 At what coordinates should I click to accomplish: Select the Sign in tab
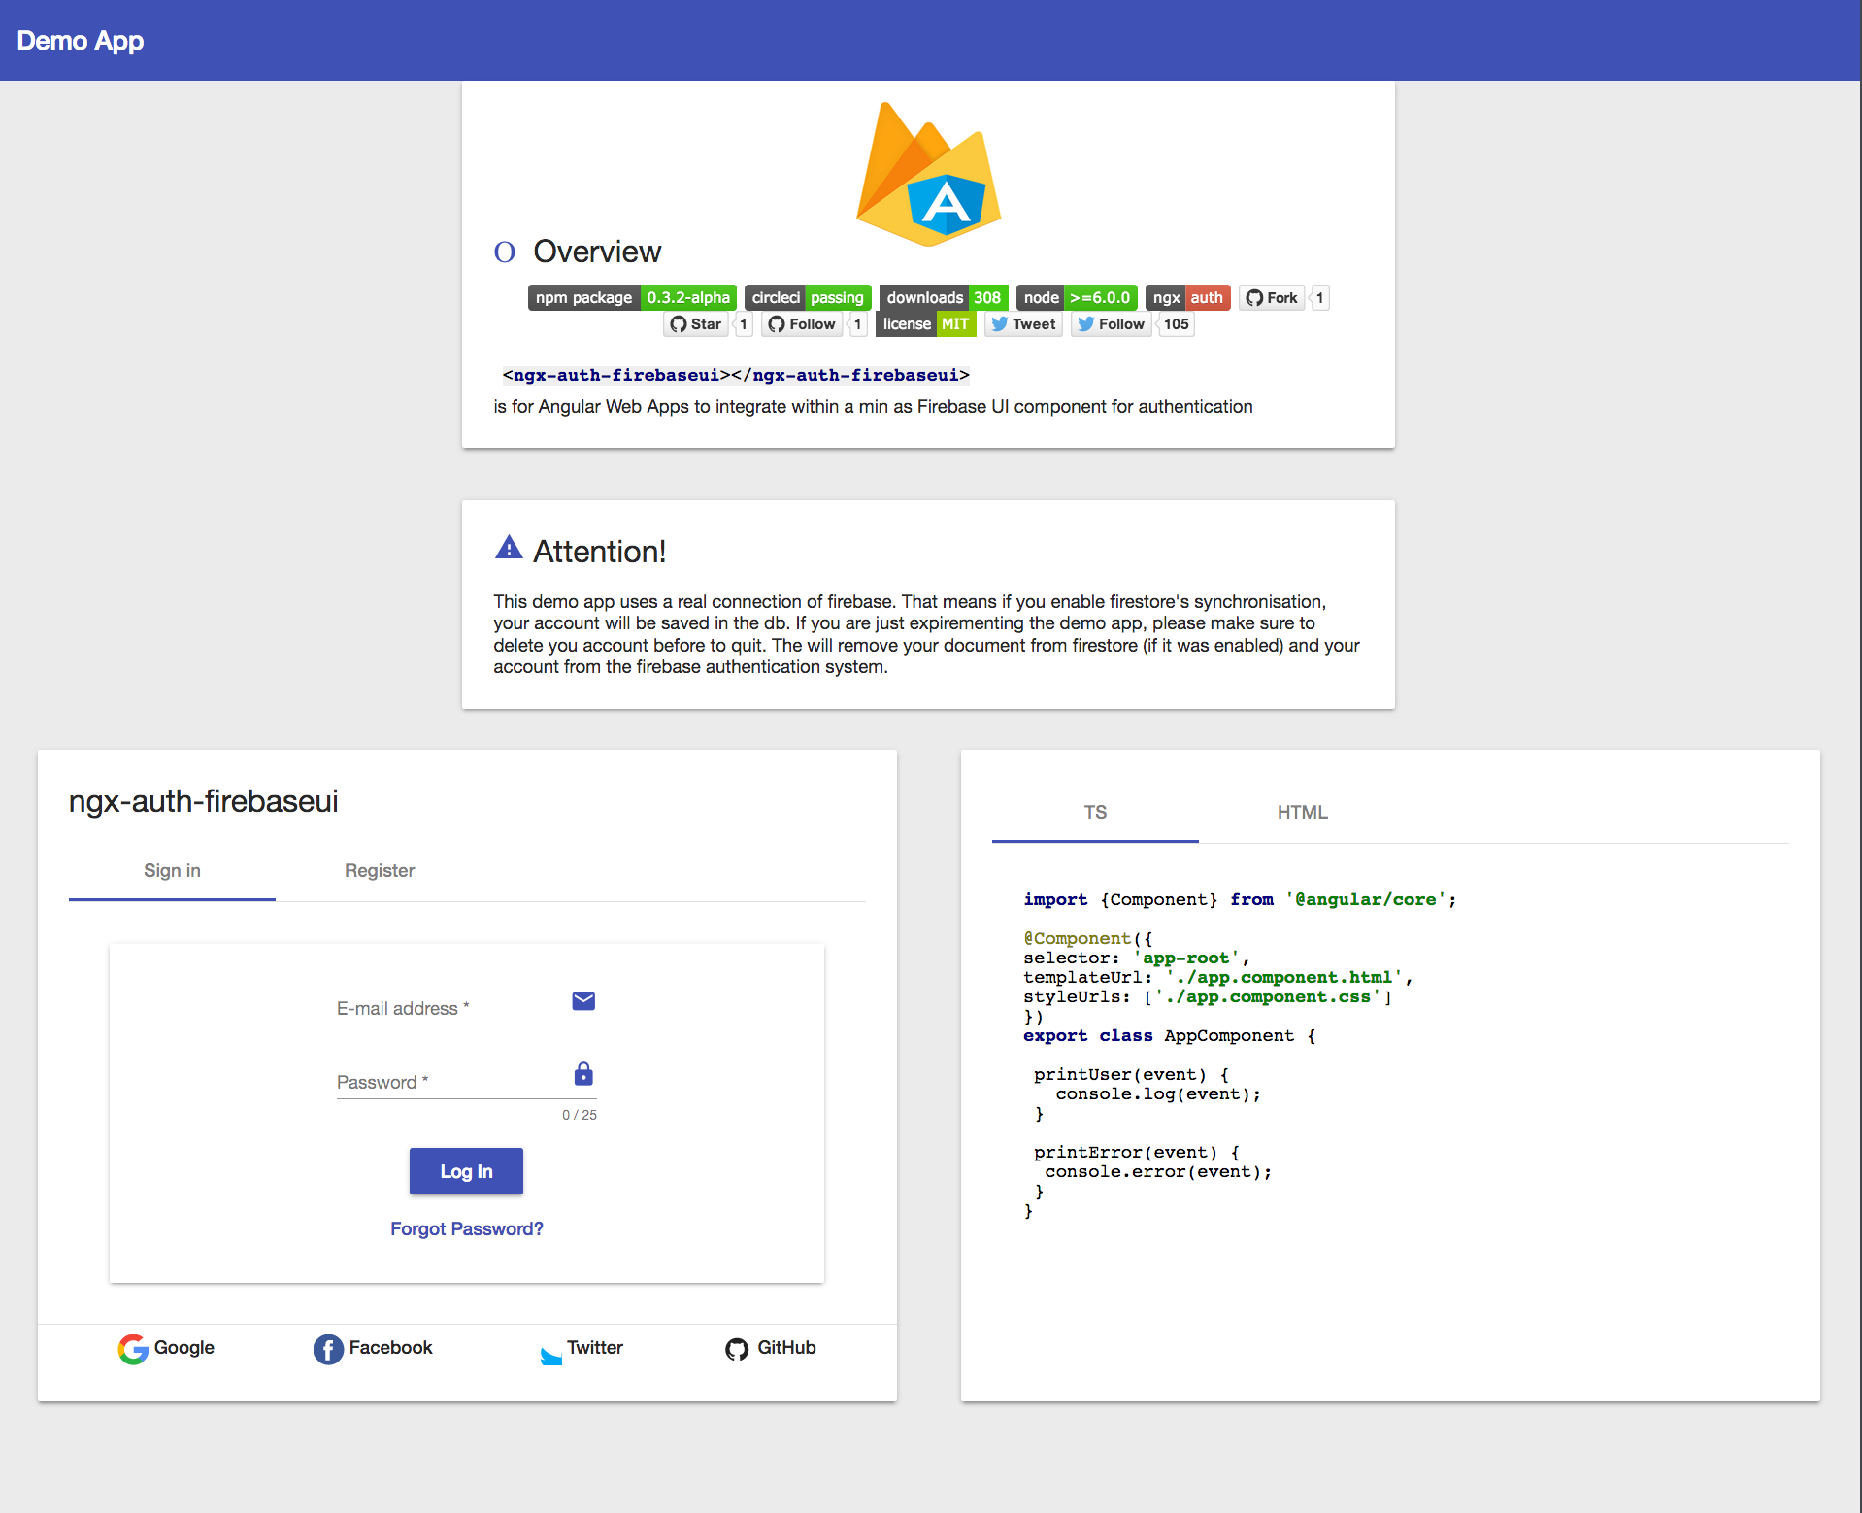(171, 871)
